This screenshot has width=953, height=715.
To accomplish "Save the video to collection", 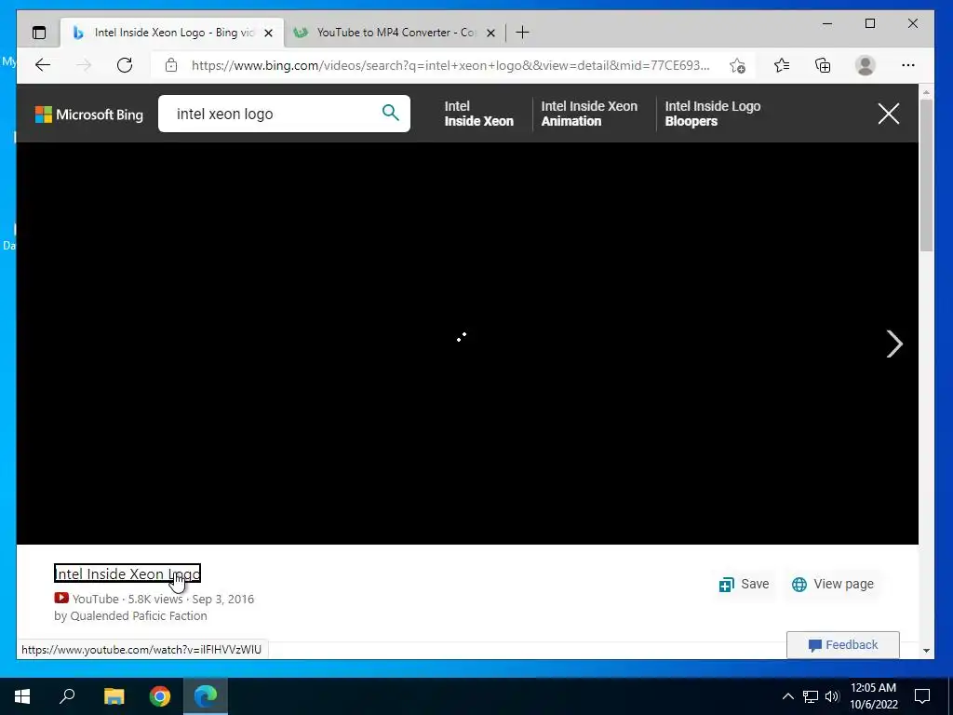I will pos(744,585).
